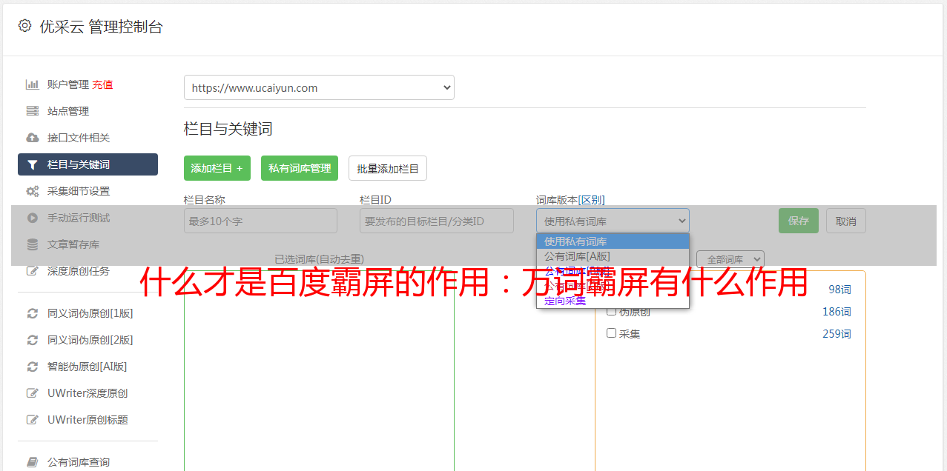Open the site URL dropdown https://www.ucaiyun.com

[319, 87]
